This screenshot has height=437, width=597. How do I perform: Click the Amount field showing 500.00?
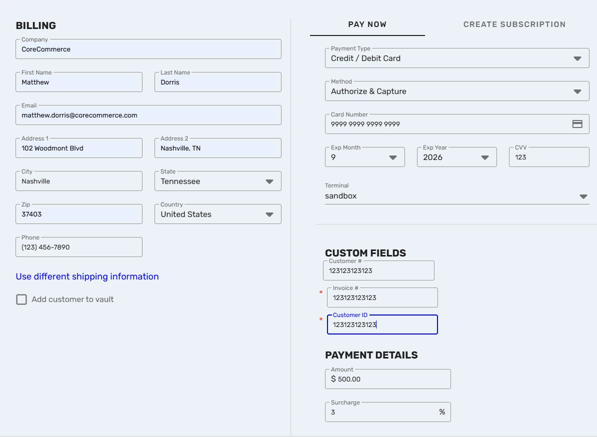coord(387,379)
